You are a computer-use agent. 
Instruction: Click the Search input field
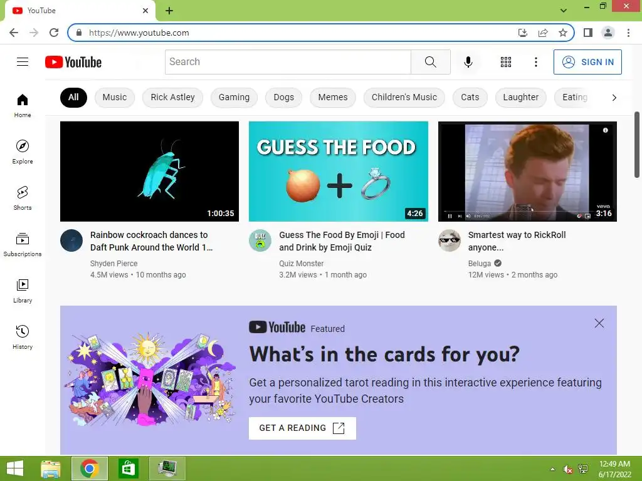pyautogui.click(x=288, y=62)
